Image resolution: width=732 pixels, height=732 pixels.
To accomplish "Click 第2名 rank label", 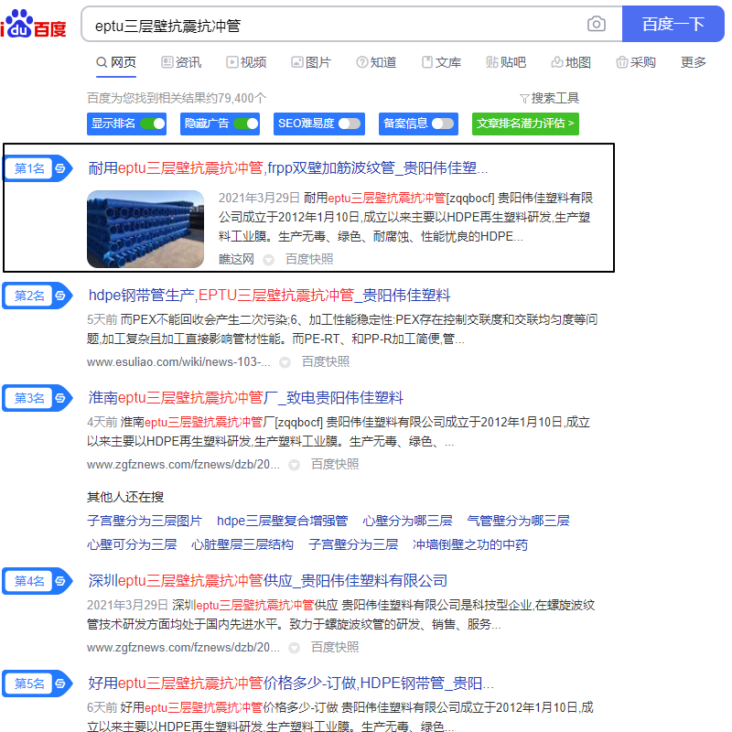I will click(x=29, y=296).
